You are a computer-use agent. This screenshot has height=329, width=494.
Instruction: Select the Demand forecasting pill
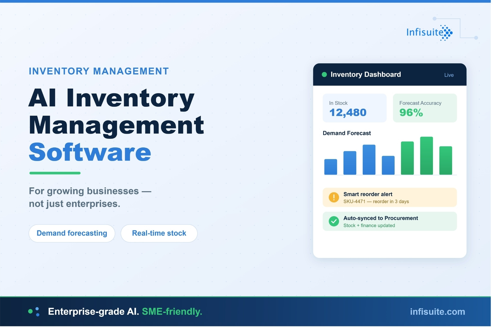click(x=72, y=233)
